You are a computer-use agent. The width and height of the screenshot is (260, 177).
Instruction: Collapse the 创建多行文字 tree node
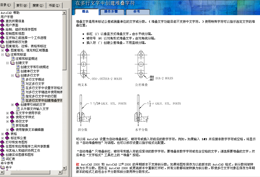[x=13, y=75]
